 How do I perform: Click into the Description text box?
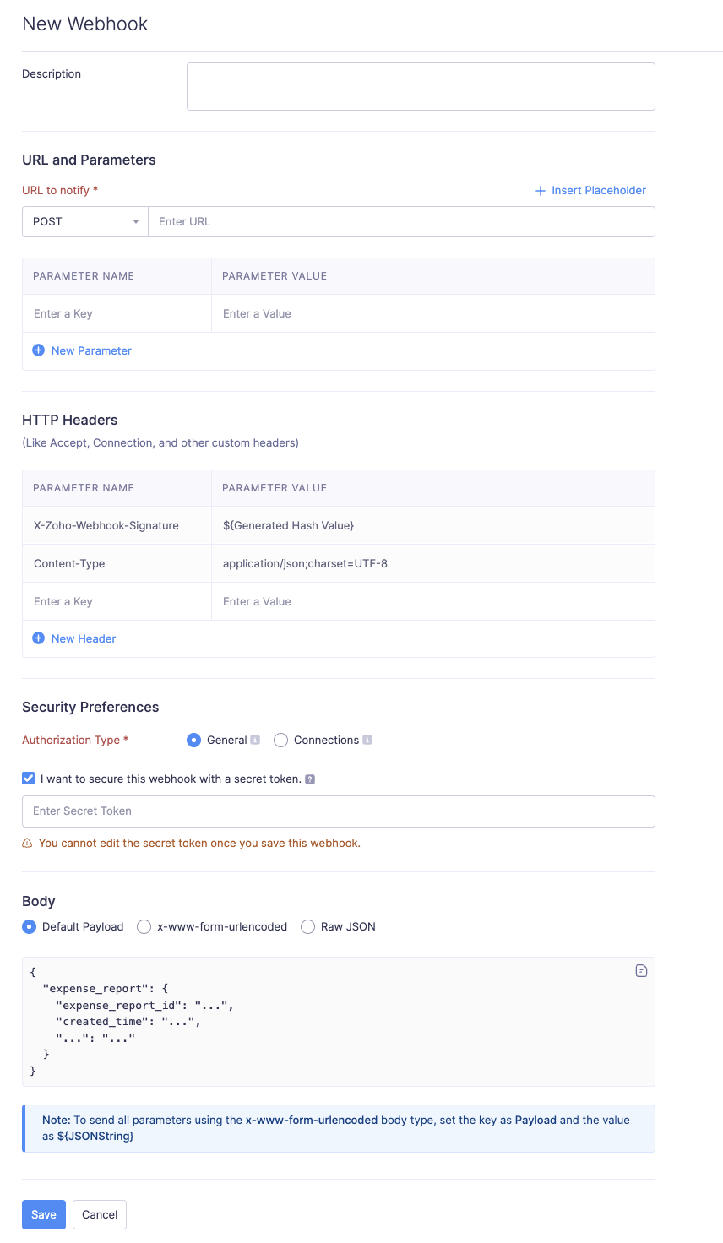(x=421, y=86)
